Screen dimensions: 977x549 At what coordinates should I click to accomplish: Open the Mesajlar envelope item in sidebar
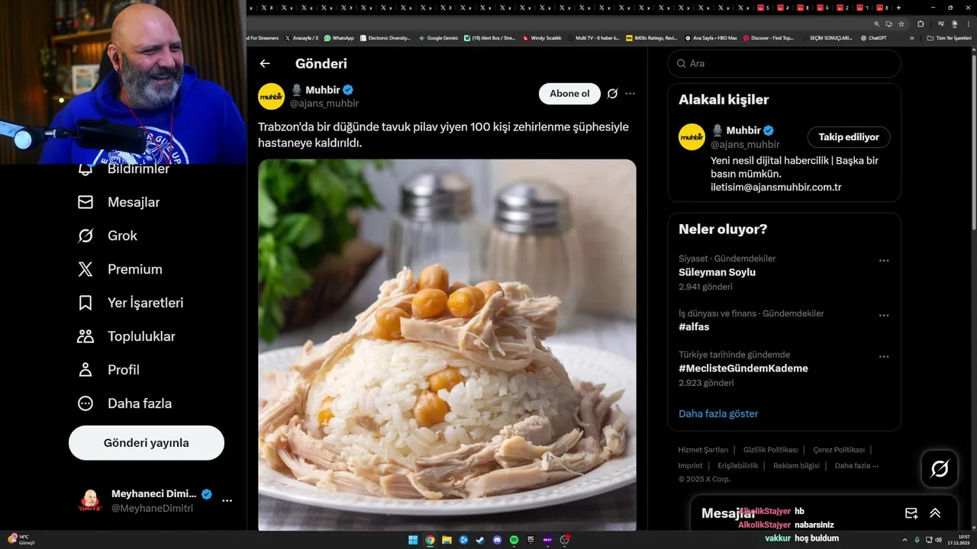click(118, 202)
